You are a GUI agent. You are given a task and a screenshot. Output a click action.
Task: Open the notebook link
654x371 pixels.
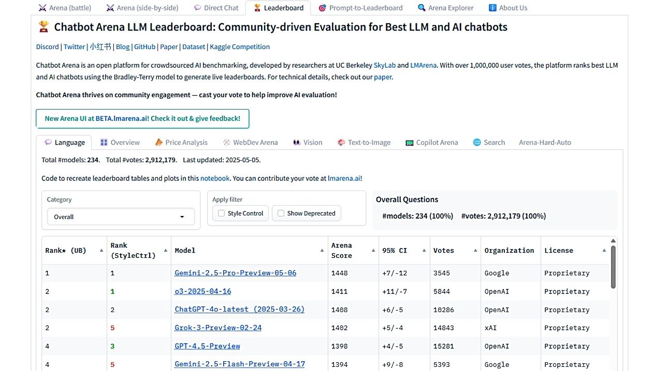(215, 178)
